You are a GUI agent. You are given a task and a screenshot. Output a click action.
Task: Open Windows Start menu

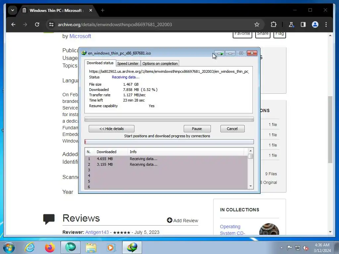9,247
